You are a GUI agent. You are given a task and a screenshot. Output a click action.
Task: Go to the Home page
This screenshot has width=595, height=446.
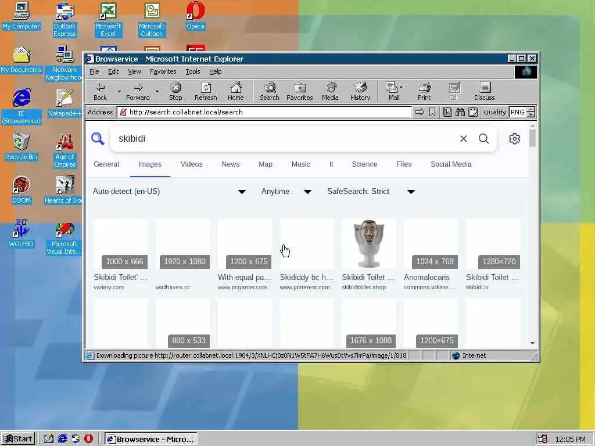pos(236,91)
